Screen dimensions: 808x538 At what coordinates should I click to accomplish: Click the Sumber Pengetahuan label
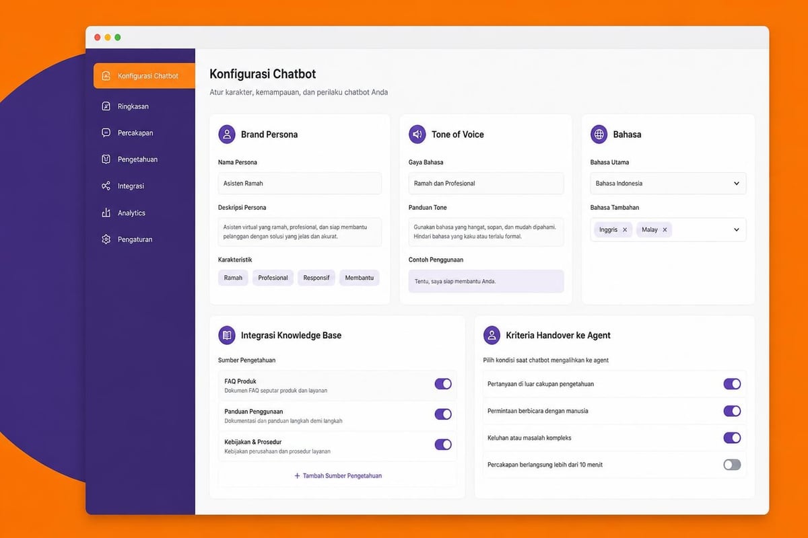pyautogui.click(x=246, y=360)
